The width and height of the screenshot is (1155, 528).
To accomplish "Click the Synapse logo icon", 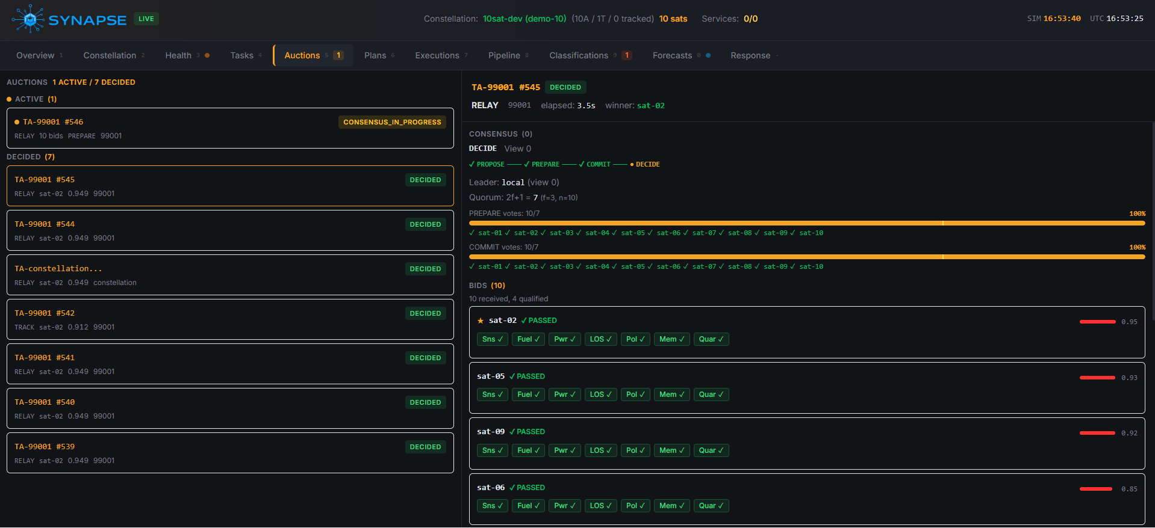I will pos(28,19).
